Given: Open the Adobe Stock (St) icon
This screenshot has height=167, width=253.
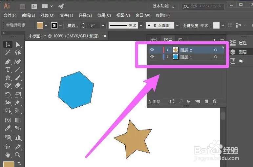Looking at the screenshot, I should [x=34, y=7].
